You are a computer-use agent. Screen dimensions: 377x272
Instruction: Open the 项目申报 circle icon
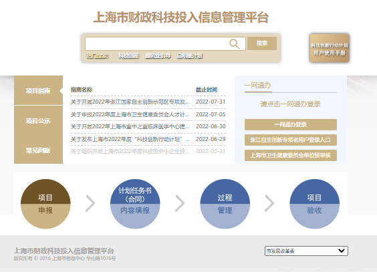point(45,204)
